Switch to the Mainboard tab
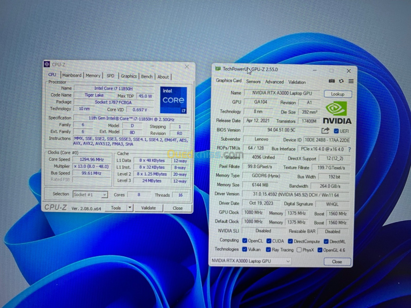The width and height of the screenshot is (411, 308). pyautogui.click(x=72, y=75)
